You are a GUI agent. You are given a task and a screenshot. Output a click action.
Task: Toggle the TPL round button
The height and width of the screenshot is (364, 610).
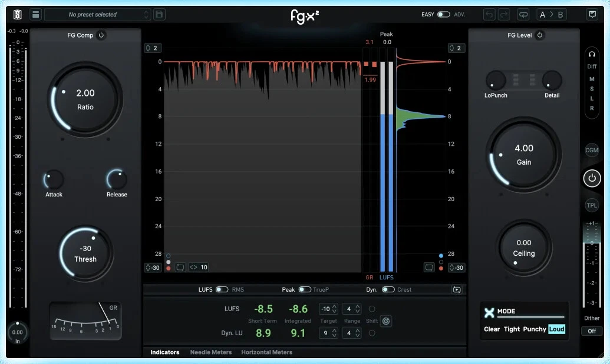pyautogui.click(x=592, y=205)
